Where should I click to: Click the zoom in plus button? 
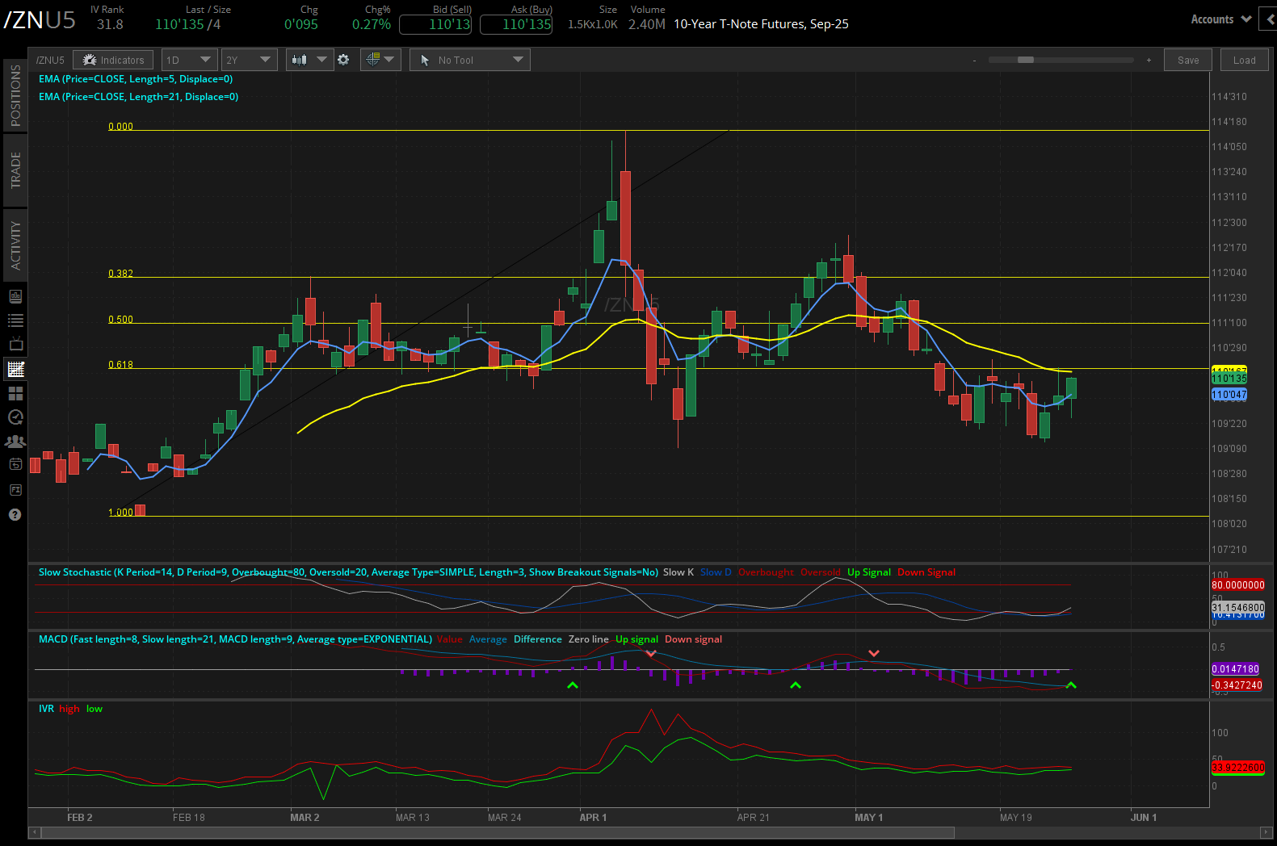pyautogui.click(x=1149, y=60)
